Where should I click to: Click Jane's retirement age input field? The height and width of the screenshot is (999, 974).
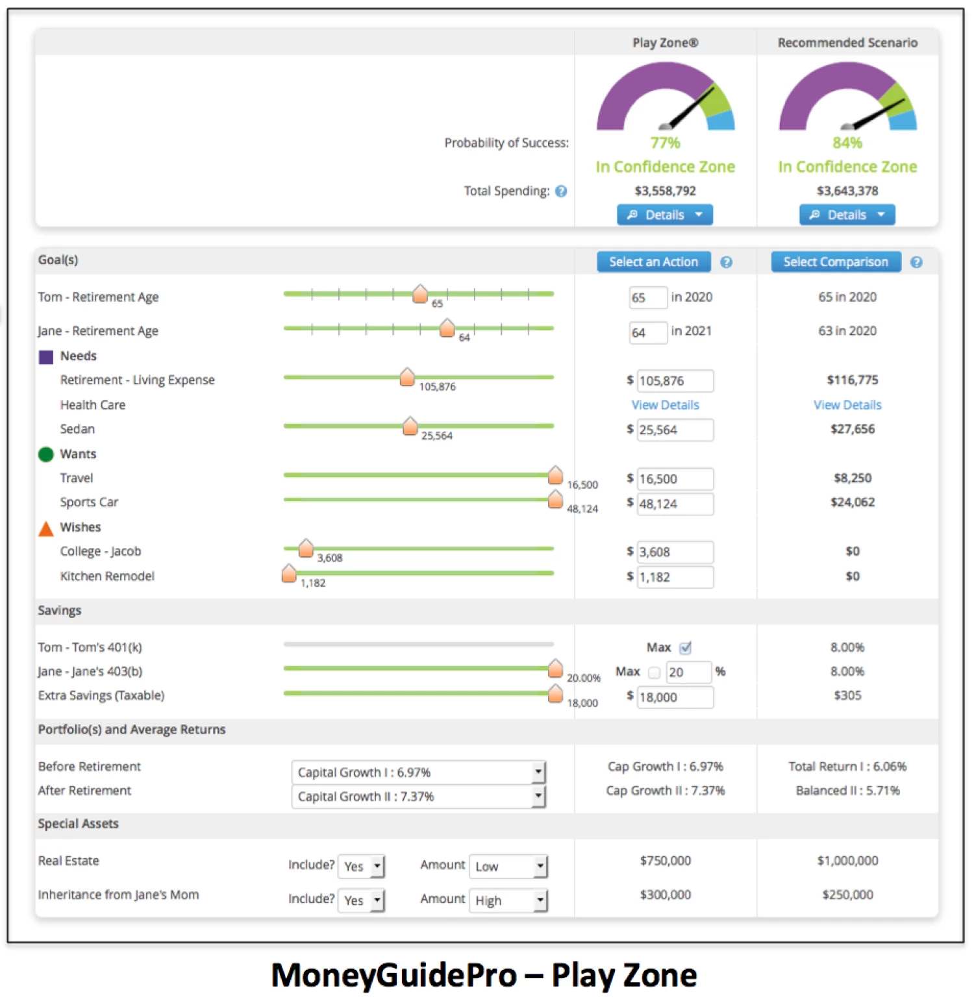click(647, 332)
